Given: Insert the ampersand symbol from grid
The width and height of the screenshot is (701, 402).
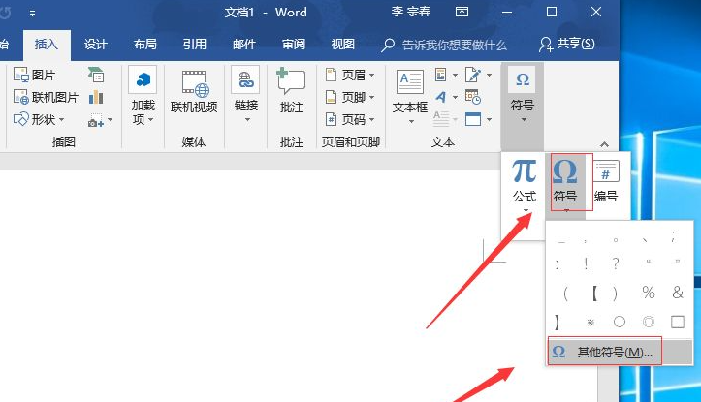Looking at the screenshot, I should coord(678,293).
